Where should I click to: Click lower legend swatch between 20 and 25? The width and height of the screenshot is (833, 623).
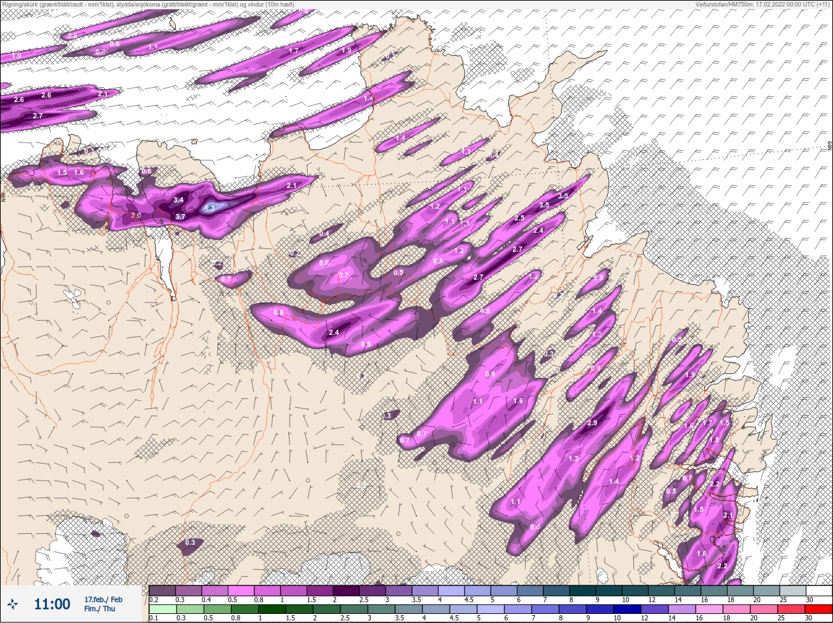point(763,609)
